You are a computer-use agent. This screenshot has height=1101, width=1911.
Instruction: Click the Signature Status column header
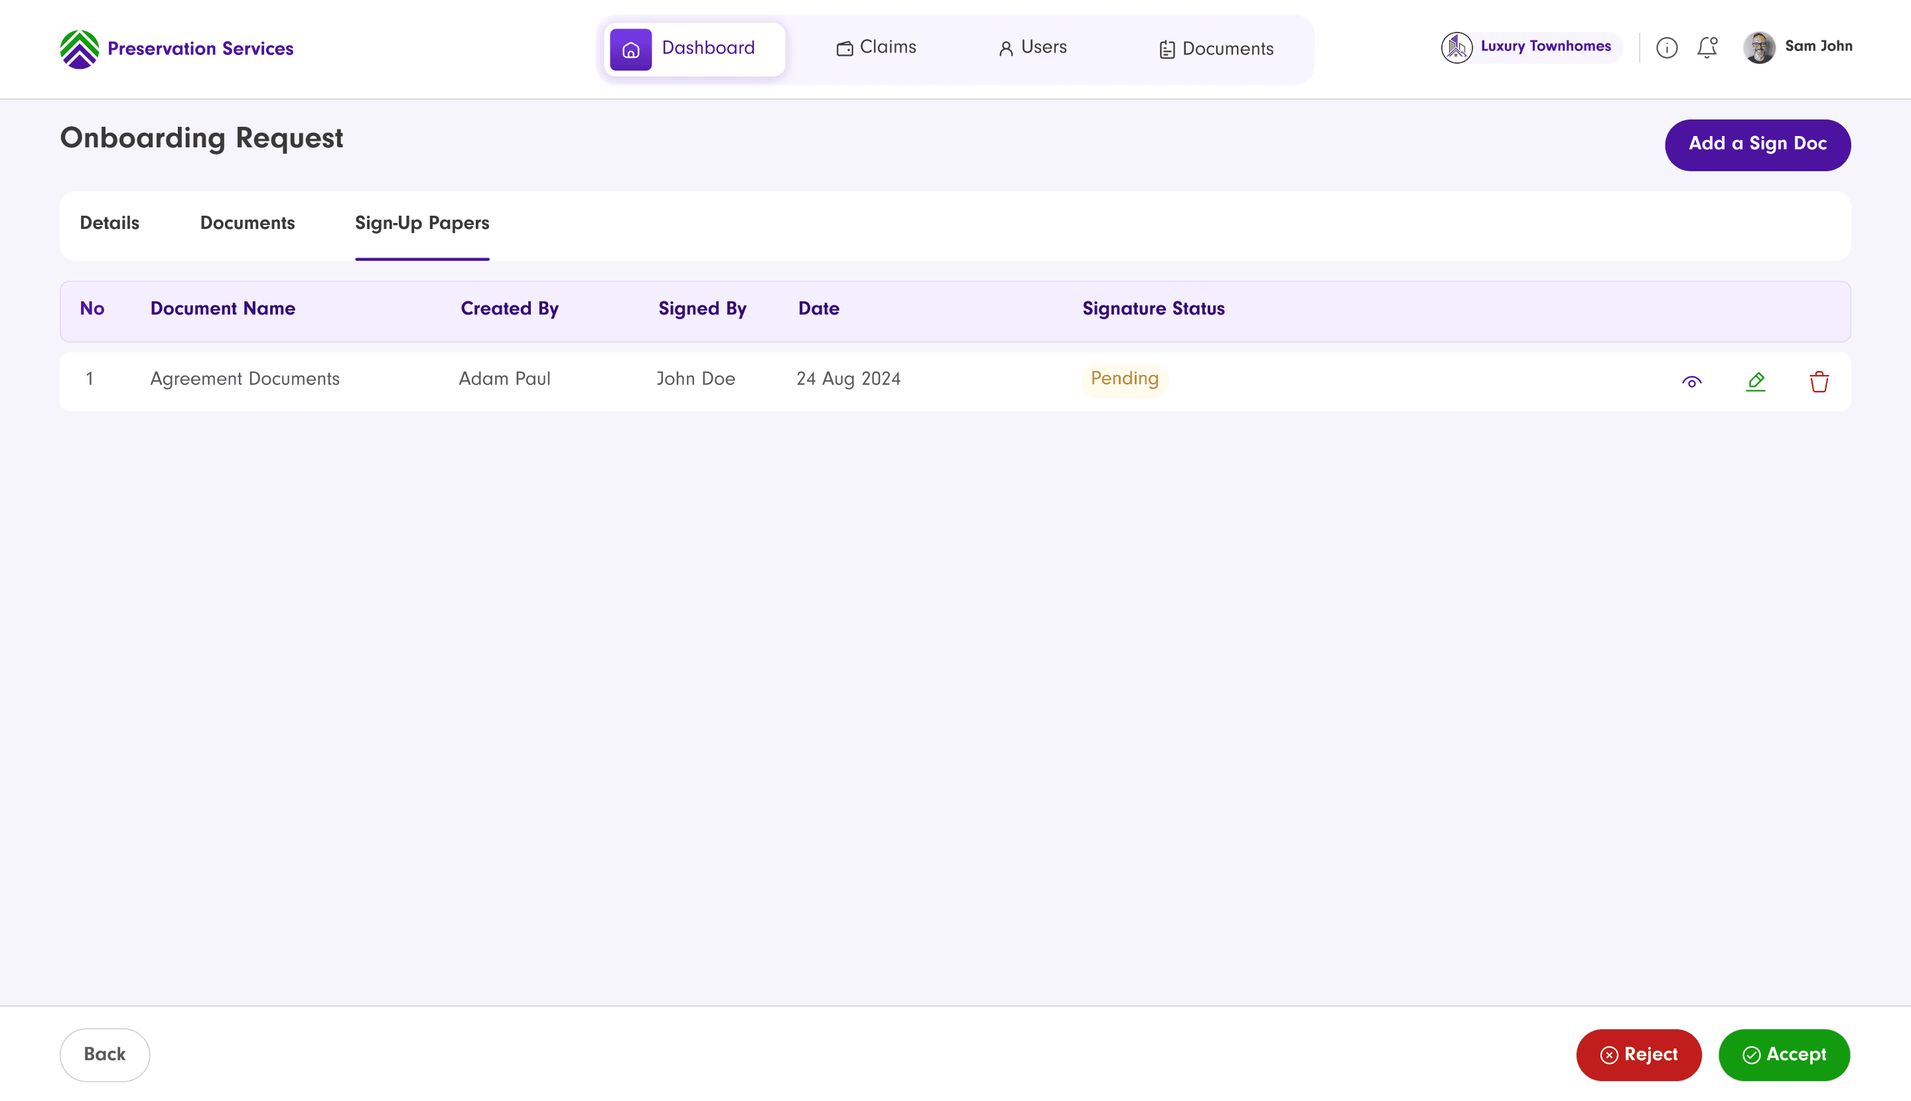pyautogui.click(x=1153, y=309)
